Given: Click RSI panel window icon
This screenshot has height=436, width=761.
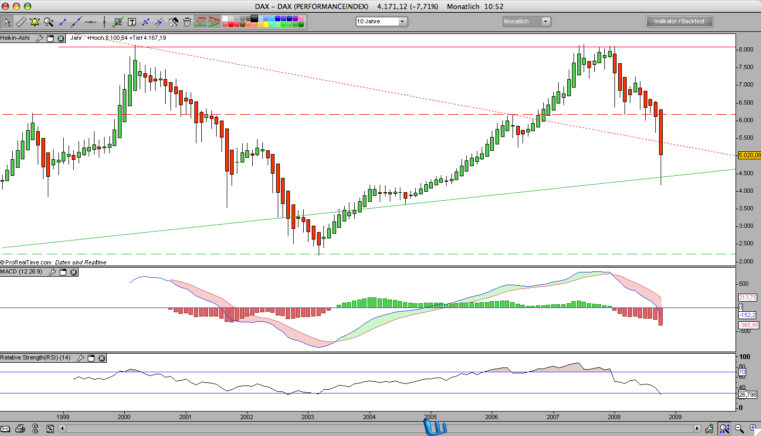Looking at the screenshot, I should 91,358.
